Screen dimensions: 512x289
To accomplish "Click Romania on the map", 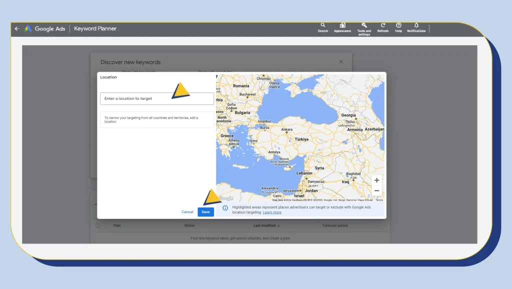I will point(241,86).
